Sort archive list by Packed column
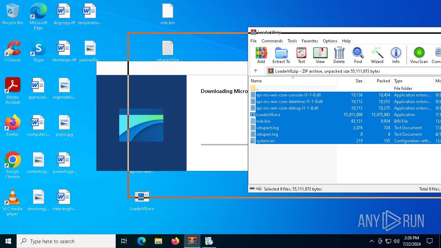The width and height of the screenshot is (441, 248). tap(378, 81)
